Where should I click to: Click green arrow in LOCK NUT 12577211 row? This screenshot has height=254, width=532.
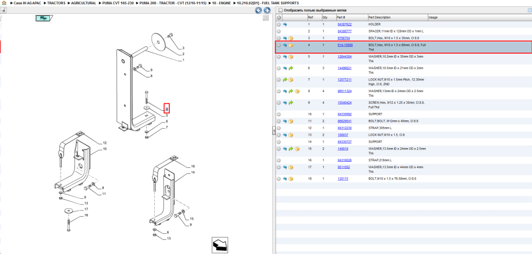tap(285, 80)
